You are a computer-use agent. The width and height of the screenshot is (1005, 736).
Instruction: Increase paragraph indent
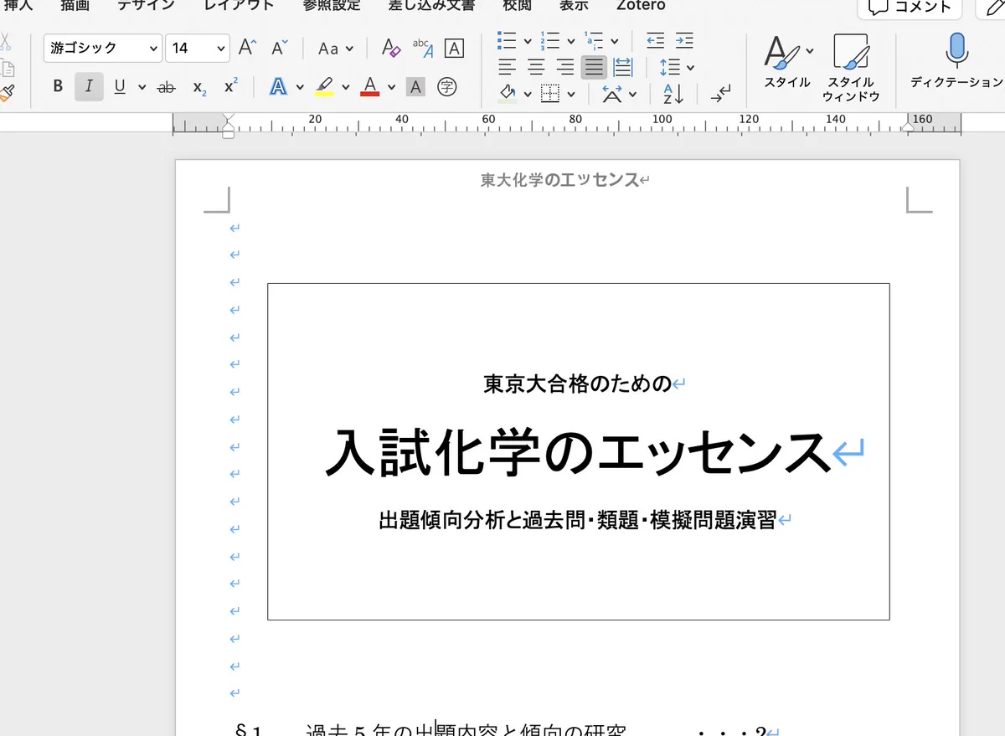click(x=684, y=39)
